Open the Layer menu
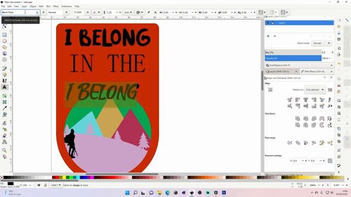This screenshot has height=197, width=351. [x=24, y=6]
